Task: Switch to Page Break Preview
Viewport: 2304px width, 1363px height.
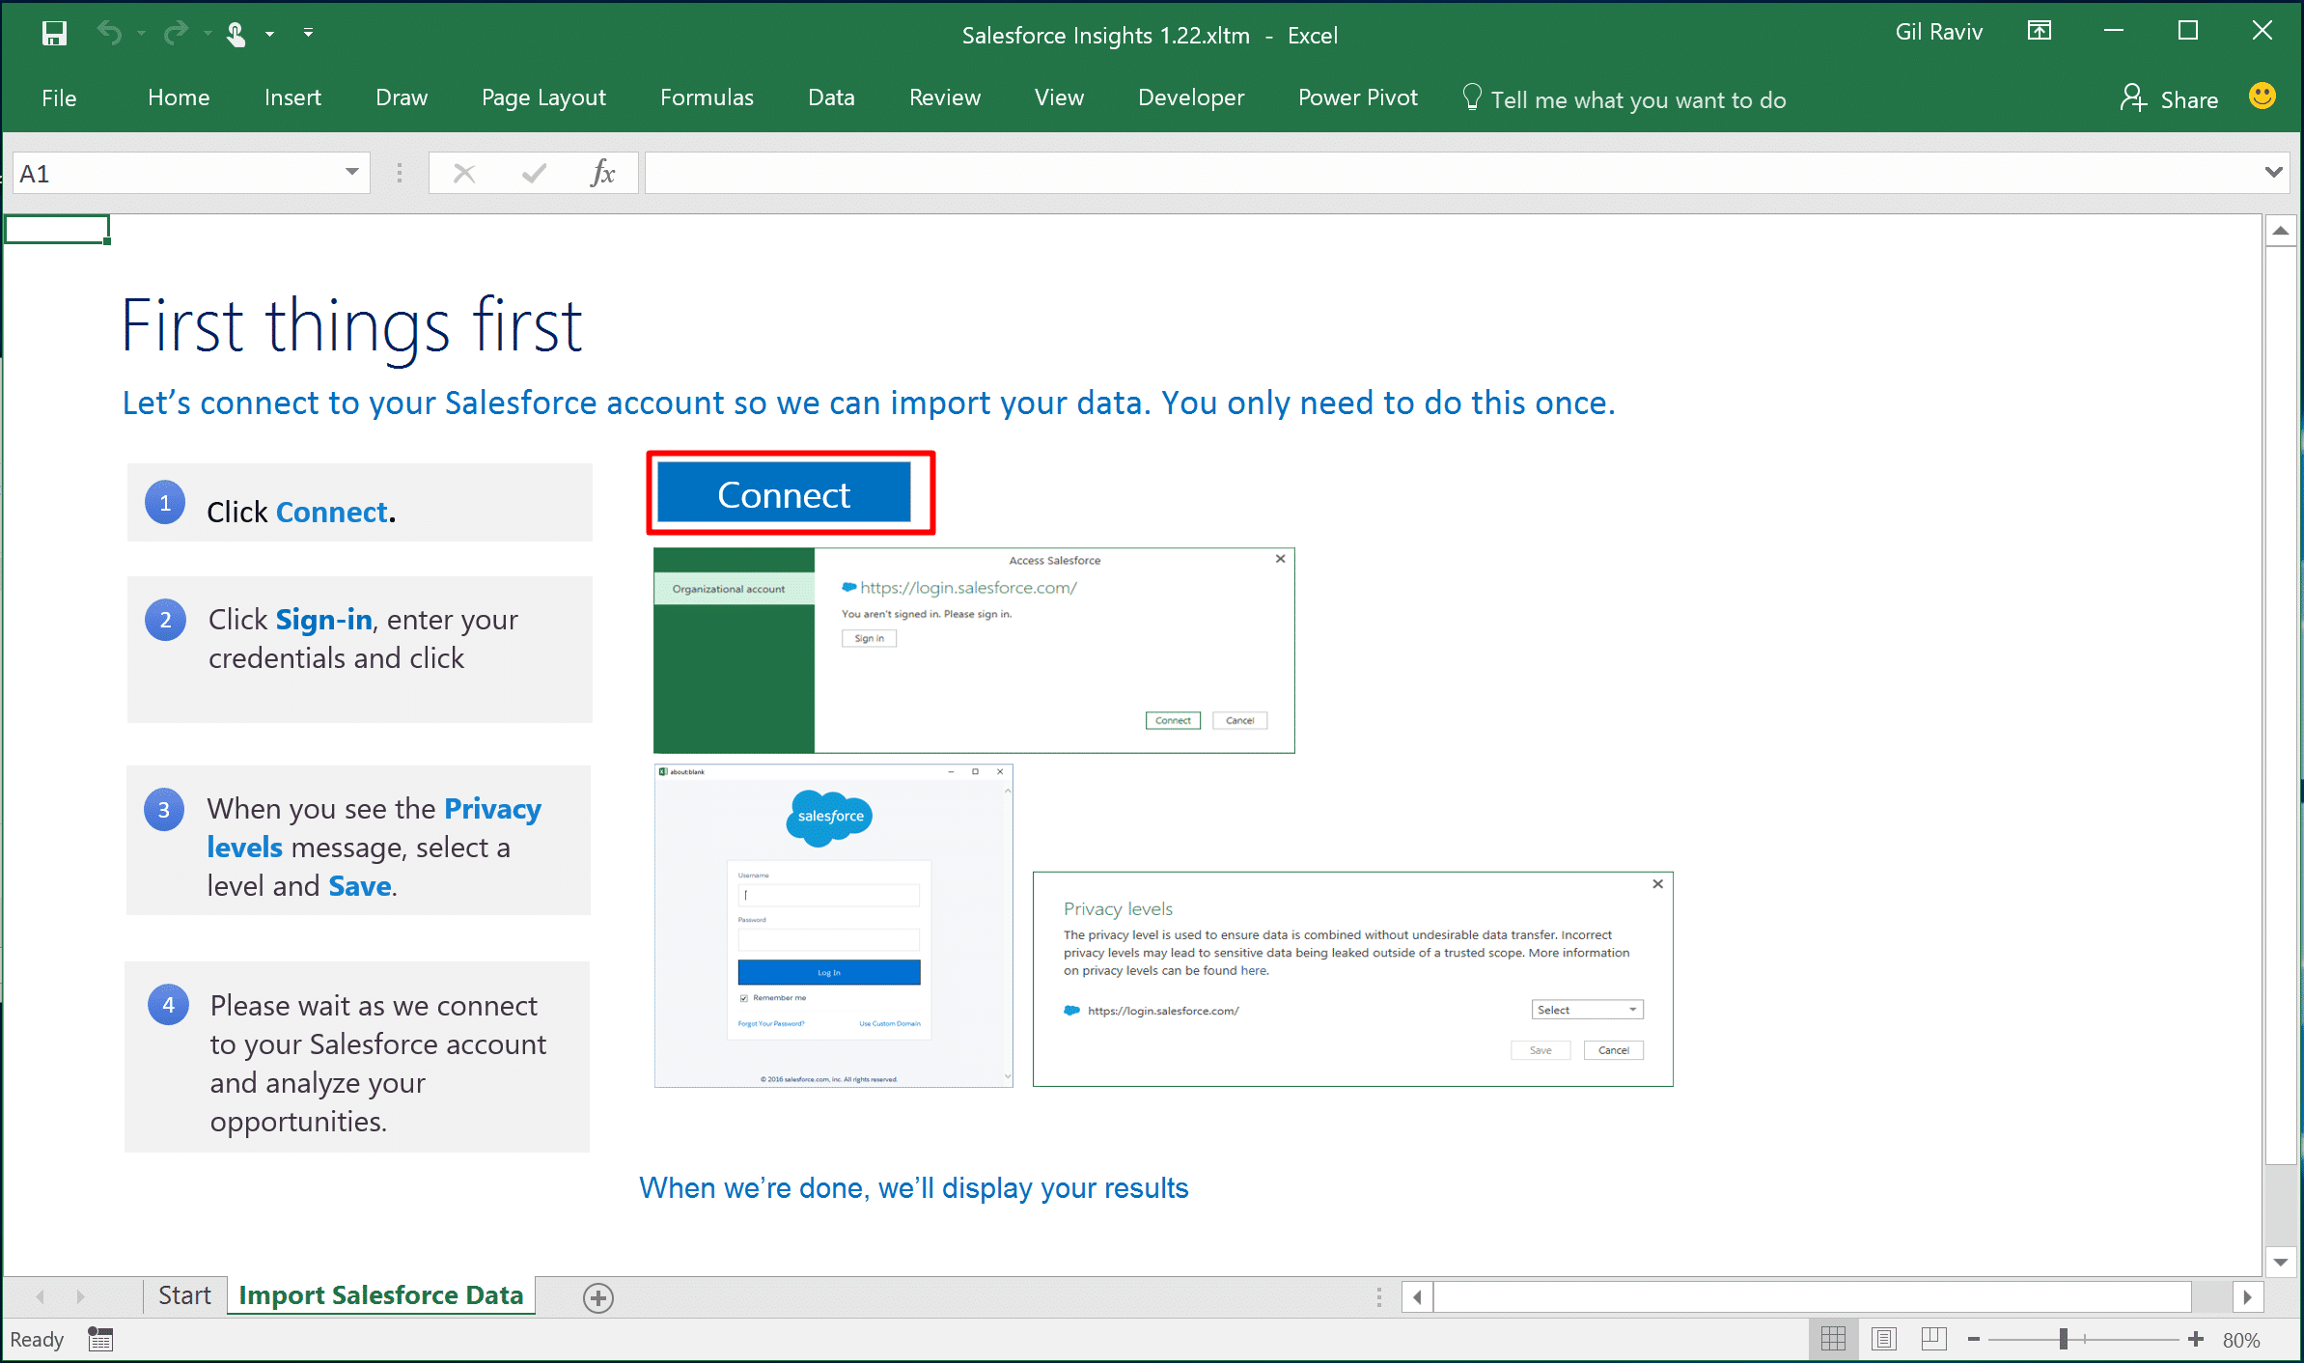Action: [x=1933, y=1339]
